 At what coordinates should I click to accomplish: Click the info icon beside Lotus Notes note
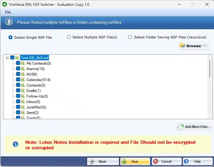tap(15, 144)
